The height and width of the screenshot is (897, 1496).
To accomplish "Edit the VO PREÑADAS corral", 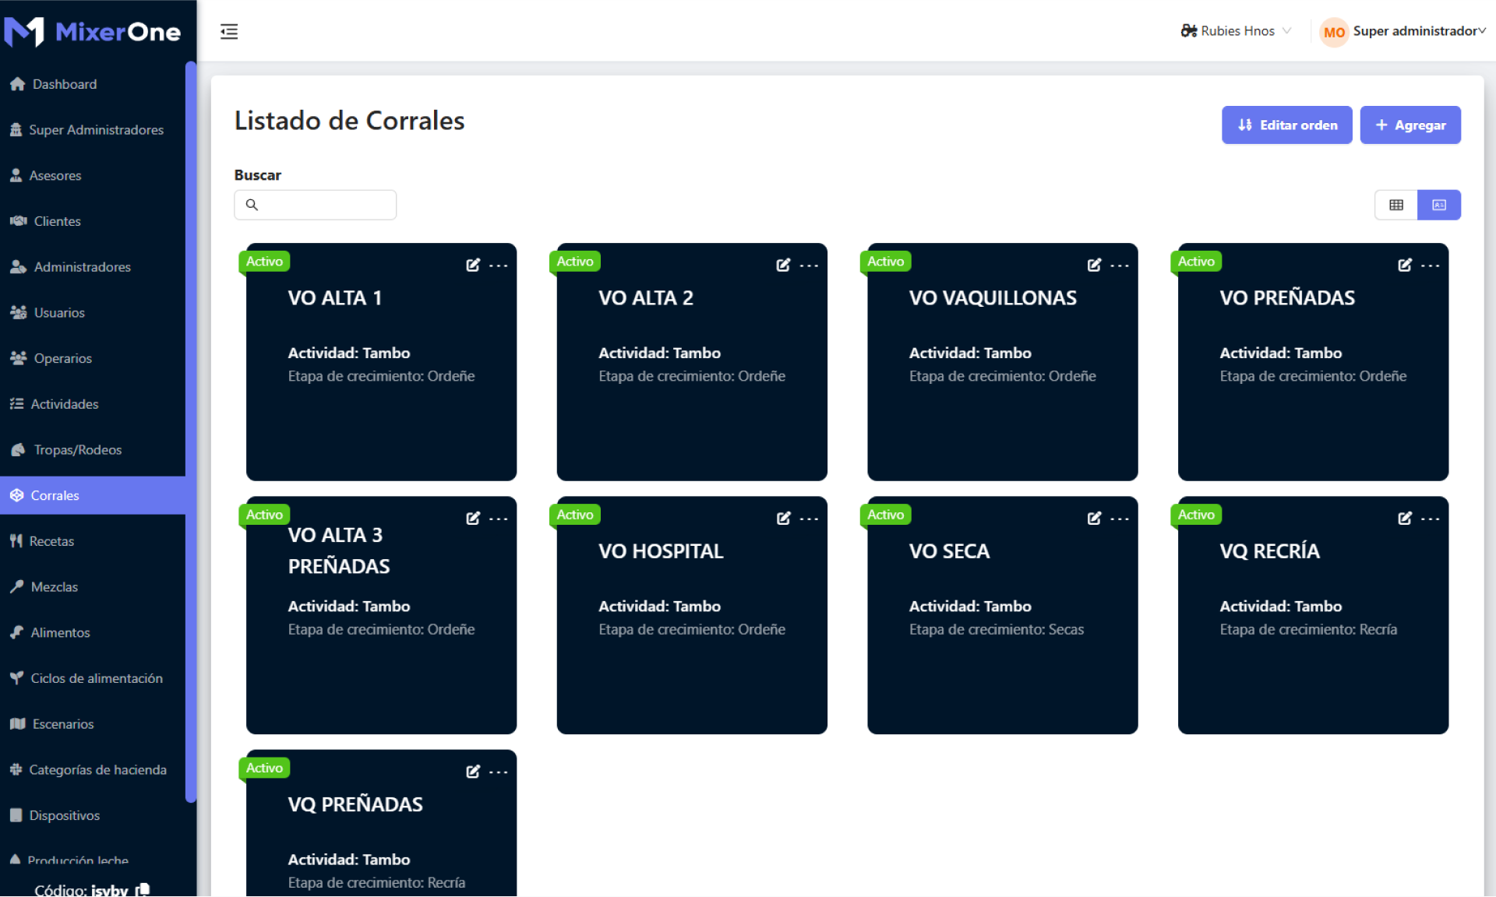I will [1405, 265].
